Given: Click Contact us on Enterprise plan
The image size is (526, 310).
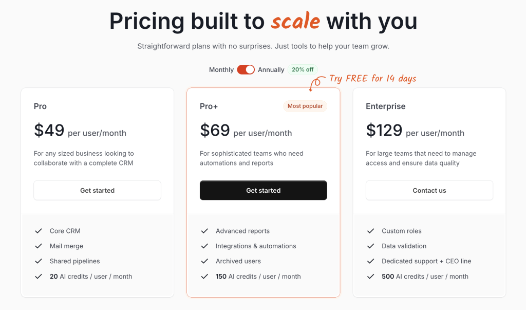Looking at the screenshot, I should (x=429, y=190).
